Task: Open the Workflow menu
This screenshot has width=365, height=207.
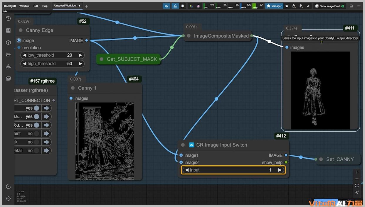Action: coord(24,6)
